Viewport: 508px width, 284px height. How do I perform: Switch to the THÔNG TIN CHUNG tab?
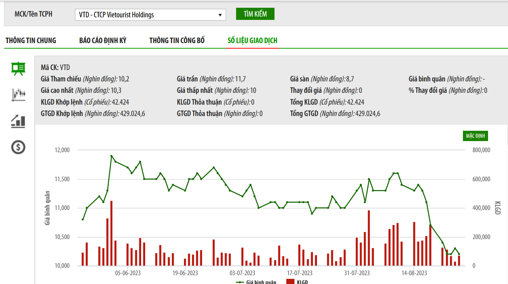[31, 41]
